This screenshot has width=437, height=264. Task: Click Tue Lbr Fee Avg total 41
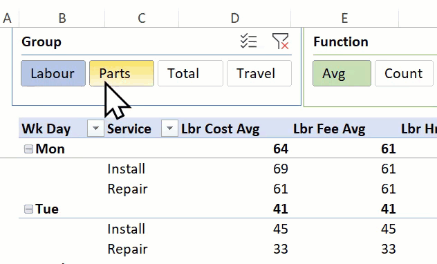point(389,209)
